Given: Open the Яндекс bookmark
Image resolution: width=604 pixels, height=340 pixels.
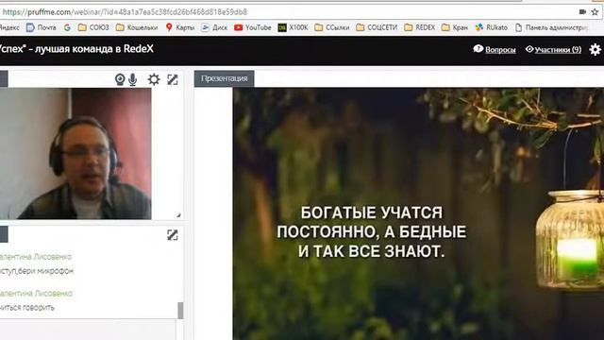Looking at the screenshot, I should pyautogui.click(x=9, y=27).
